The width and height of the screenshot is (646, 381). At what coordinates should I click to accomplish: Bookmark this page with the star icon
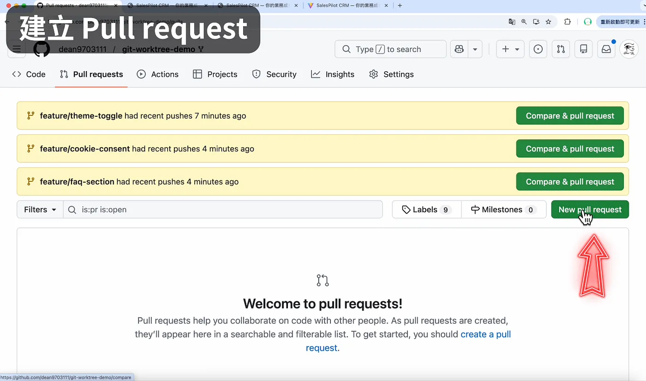[548, 22]
